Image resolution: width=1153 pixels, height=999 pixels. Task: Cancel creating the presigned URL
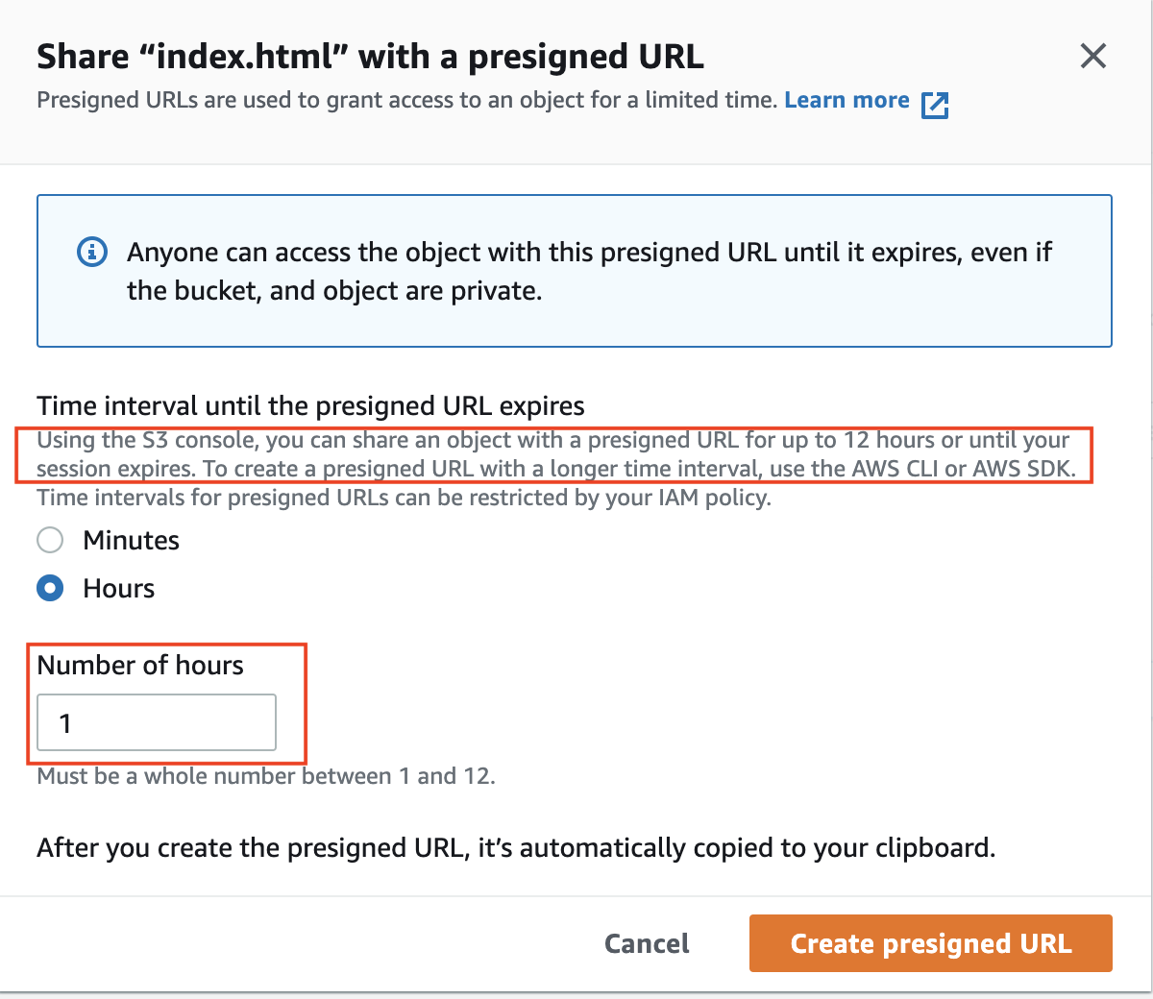coord(646,943)
